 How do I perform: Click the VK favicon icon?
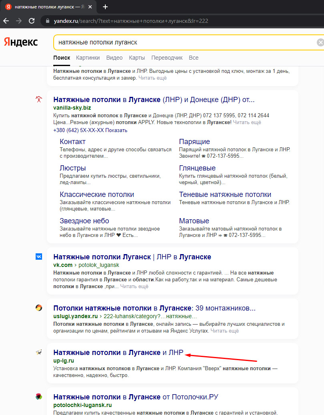coord(39,257)
